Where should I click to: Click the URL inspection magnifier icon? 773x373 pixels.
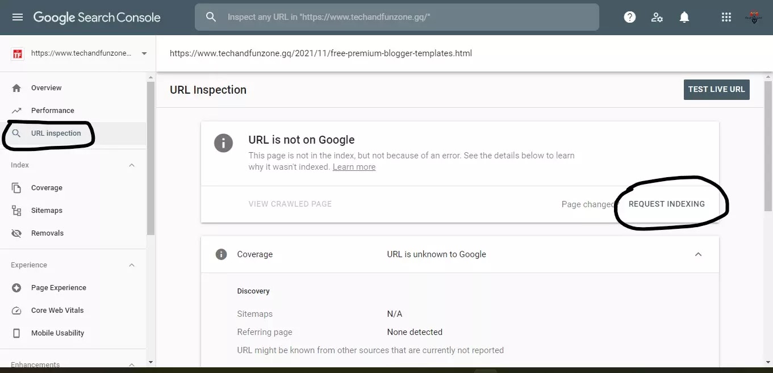[x=16, y=133]
